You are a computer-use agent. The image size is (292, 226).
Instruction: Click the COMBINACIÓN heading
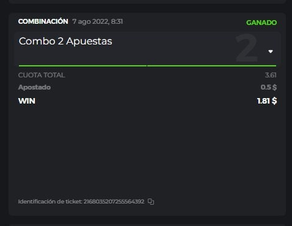(43, 21)
